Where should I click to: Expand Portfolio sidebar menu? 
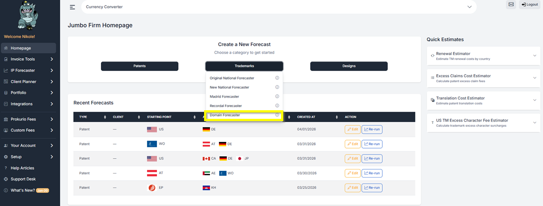tap(28, 93)
